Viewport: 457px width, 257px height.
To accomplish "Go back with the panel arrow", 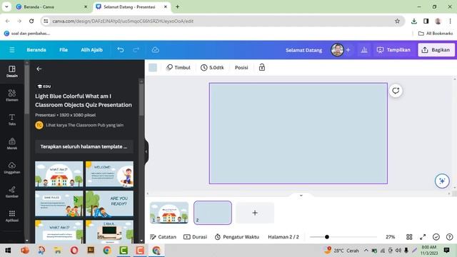I will tap(39, 69).
